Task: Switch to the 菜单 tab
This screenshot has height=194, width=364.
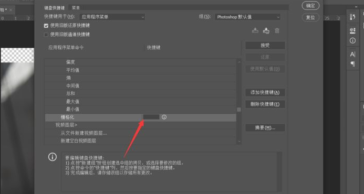Action: (x=76, y=8)
